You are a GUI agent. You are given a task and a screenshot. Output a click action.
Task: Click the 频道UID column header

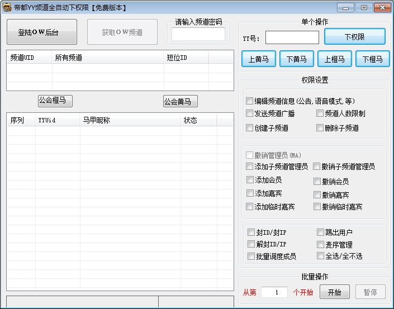[30, 58]
